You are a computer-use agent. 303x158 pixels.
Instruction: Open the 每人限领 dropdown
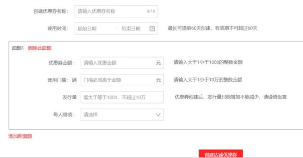[122, 115]
